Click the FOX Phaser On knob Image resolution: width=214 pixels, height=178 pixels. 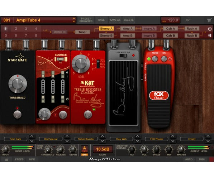pos(164,59)
